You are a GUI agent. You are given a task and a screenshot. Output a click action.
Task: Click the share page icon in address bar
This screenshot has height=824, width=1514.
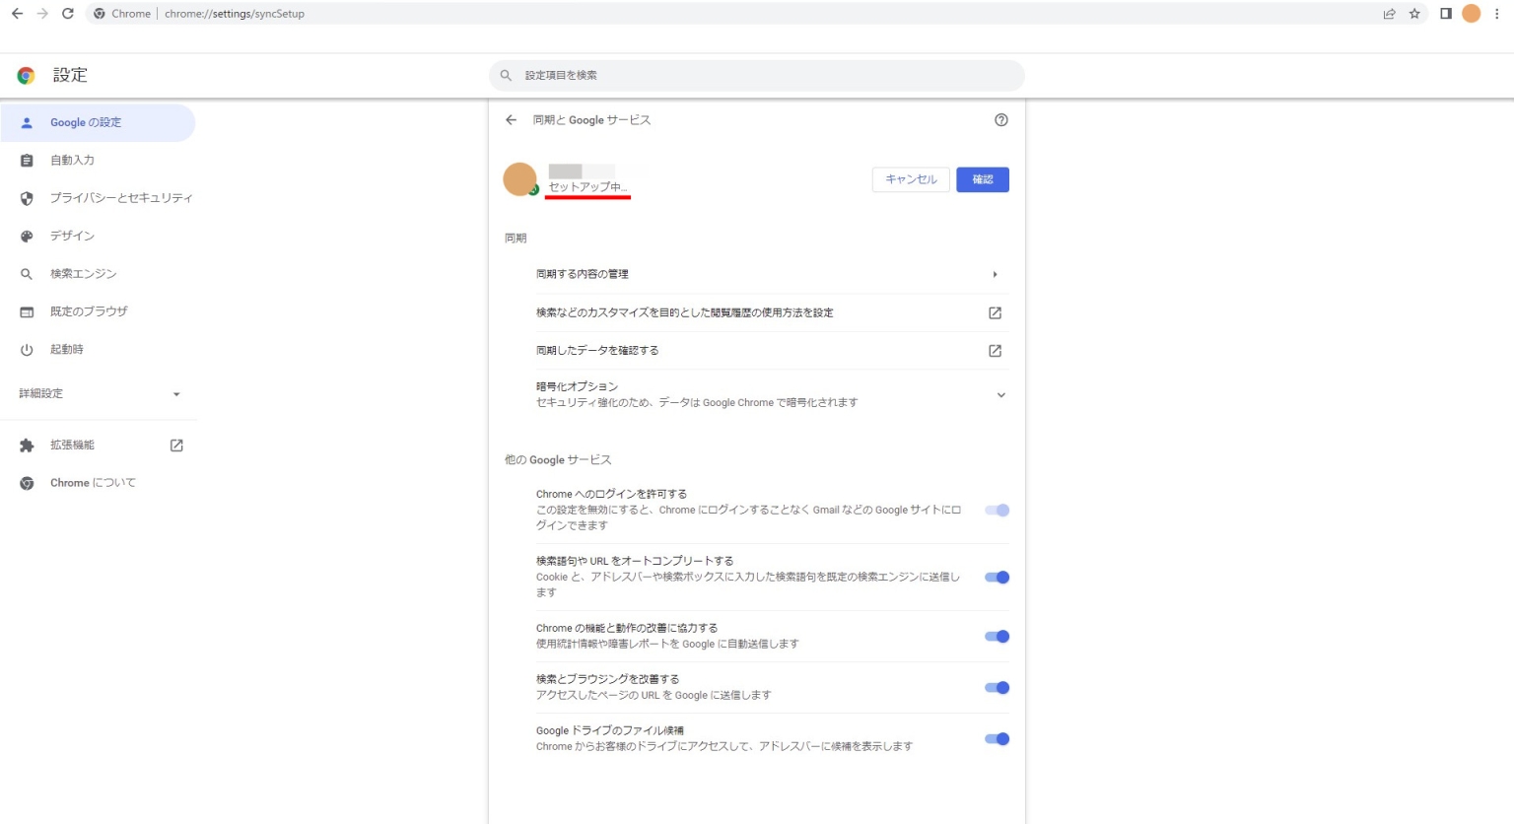pos(1389,14)
